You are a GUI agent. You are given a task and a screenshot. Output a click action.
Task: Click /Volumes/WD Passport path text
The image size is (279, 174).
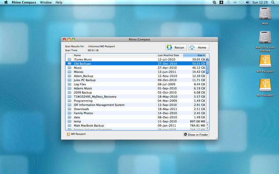pos(101,46)
